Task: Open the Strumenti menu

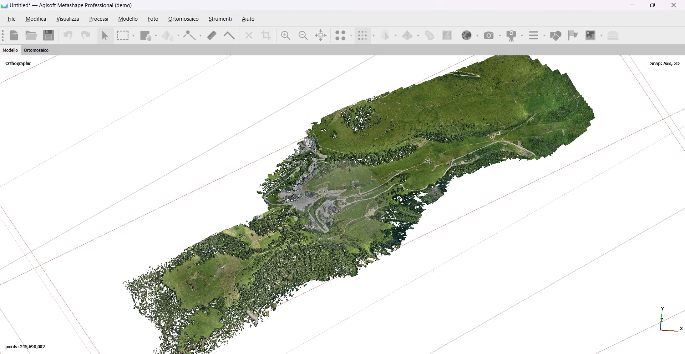Action: tap(220, 19)
